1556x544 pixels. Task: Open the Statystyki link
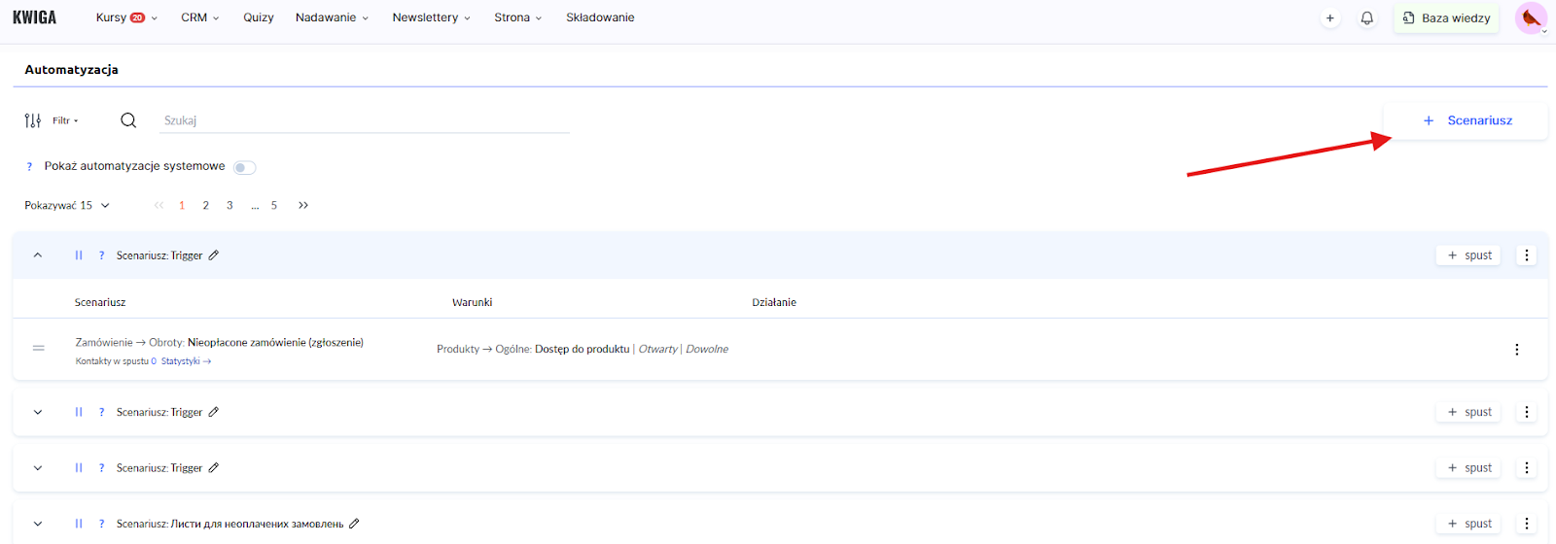click(x=185, y=361)
